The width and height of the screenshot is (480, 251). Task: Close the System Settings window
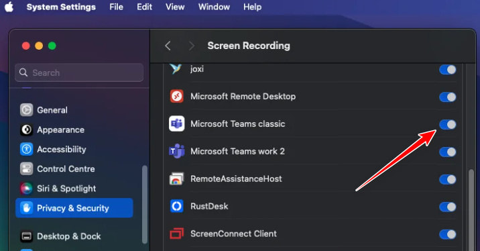[26, 46]
